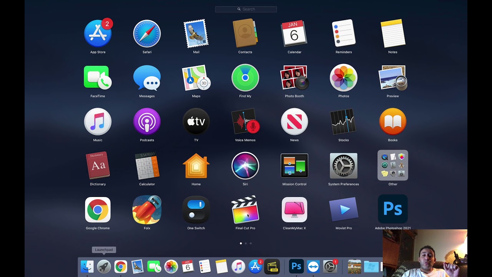Open the Other apps folder
The width and height of the screenshot is (492, 277).
(x=393, y=165)
